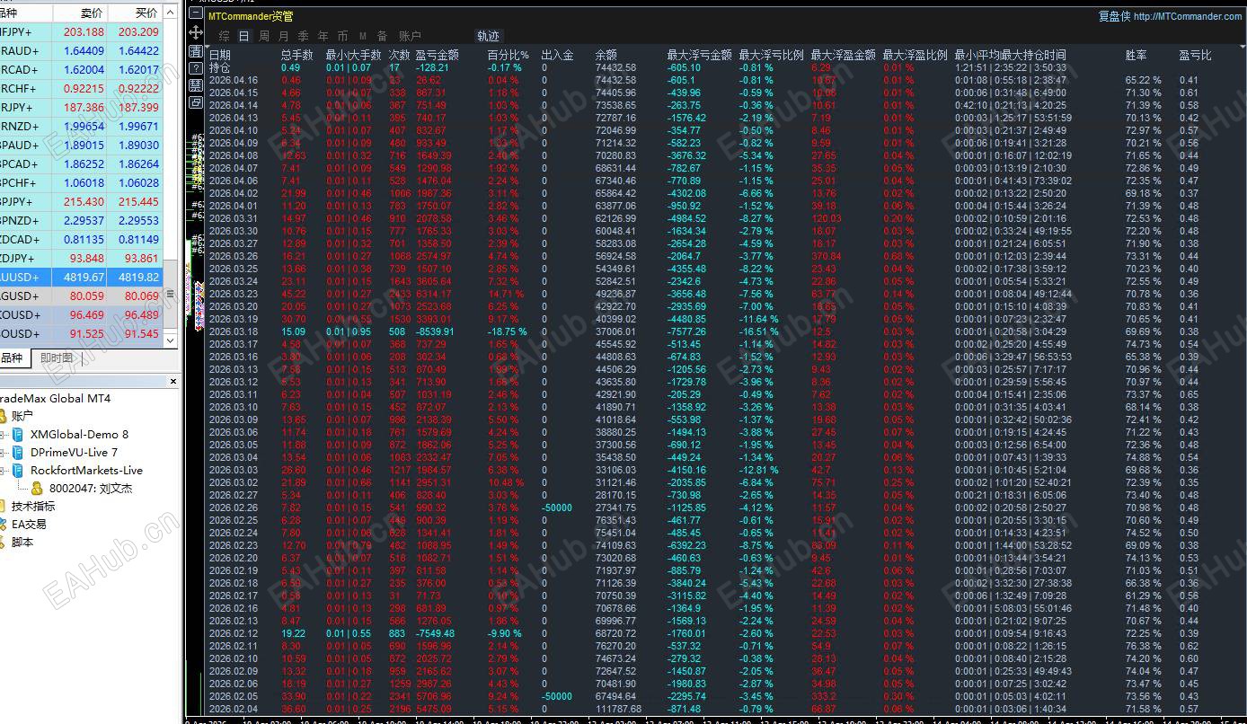This screenshot has height=724, width=1247.
Task: Click the 次数 column header
Action: (x=399, y=55)
